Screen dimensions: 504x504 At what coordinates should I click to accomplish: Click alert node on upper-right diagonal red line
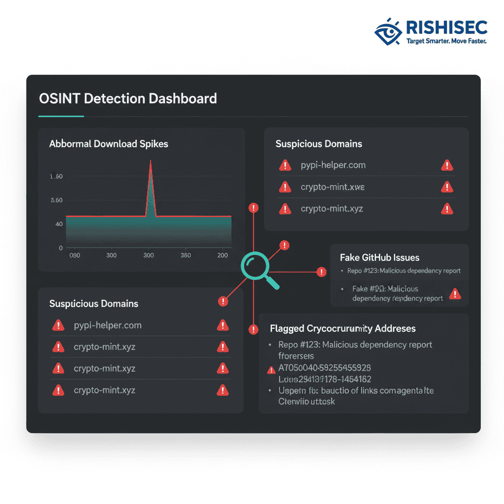(x=284, y=245)
